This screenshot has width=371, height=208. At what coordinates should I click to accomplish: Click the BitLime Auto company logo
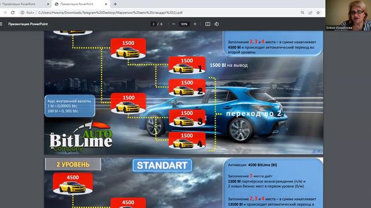point(81,138)
